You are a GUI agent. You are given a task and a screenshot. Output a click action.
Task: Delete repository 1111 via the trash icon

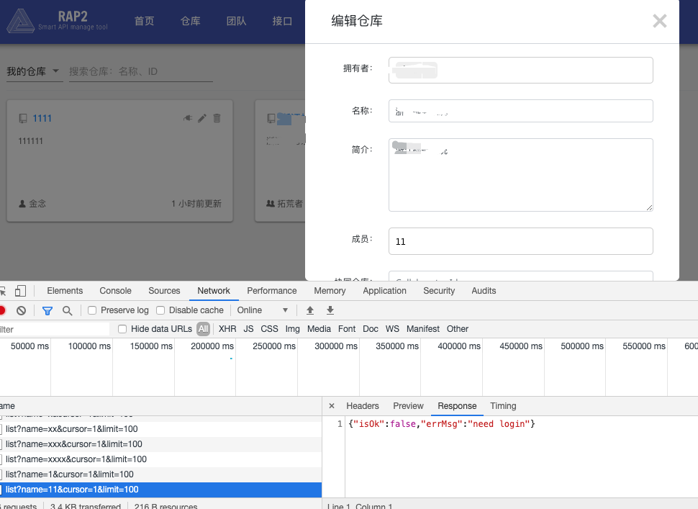[x=217, y=120]
